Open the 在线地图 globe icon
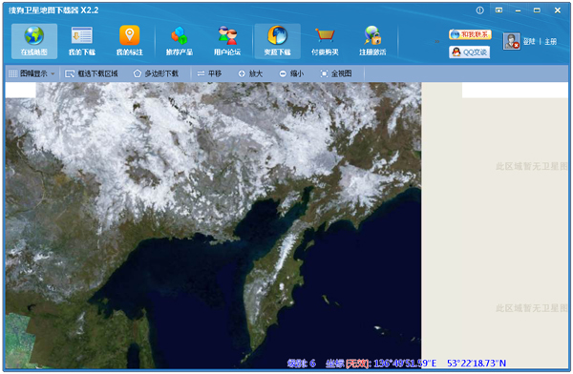Screen dimensions: 573x374 34,36
